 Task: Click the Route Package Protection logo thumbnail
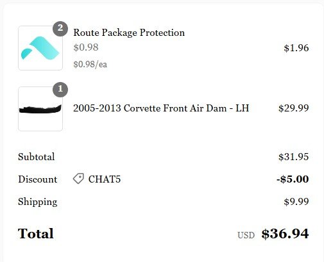(40, 48)
